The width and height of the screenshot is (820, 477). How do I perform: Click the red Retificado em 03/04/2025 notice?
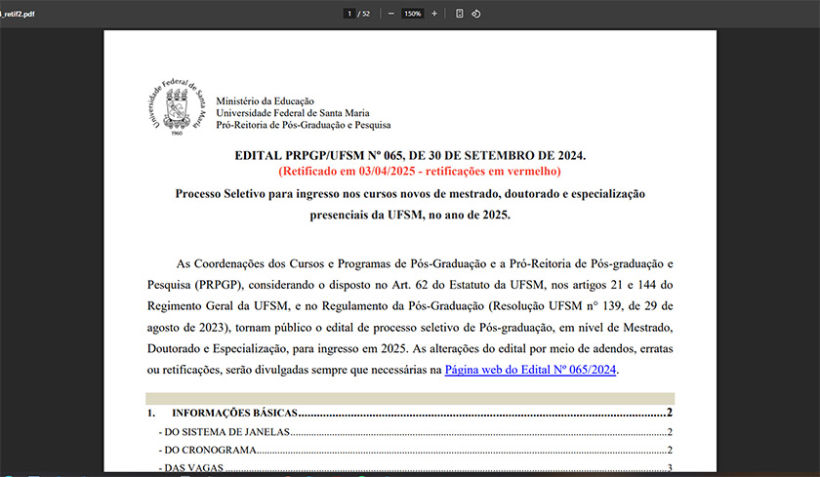(420, 171)
